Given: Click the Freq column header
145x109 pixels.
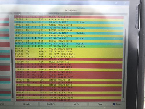Looking at the screenshot, I should coord(40,13).
